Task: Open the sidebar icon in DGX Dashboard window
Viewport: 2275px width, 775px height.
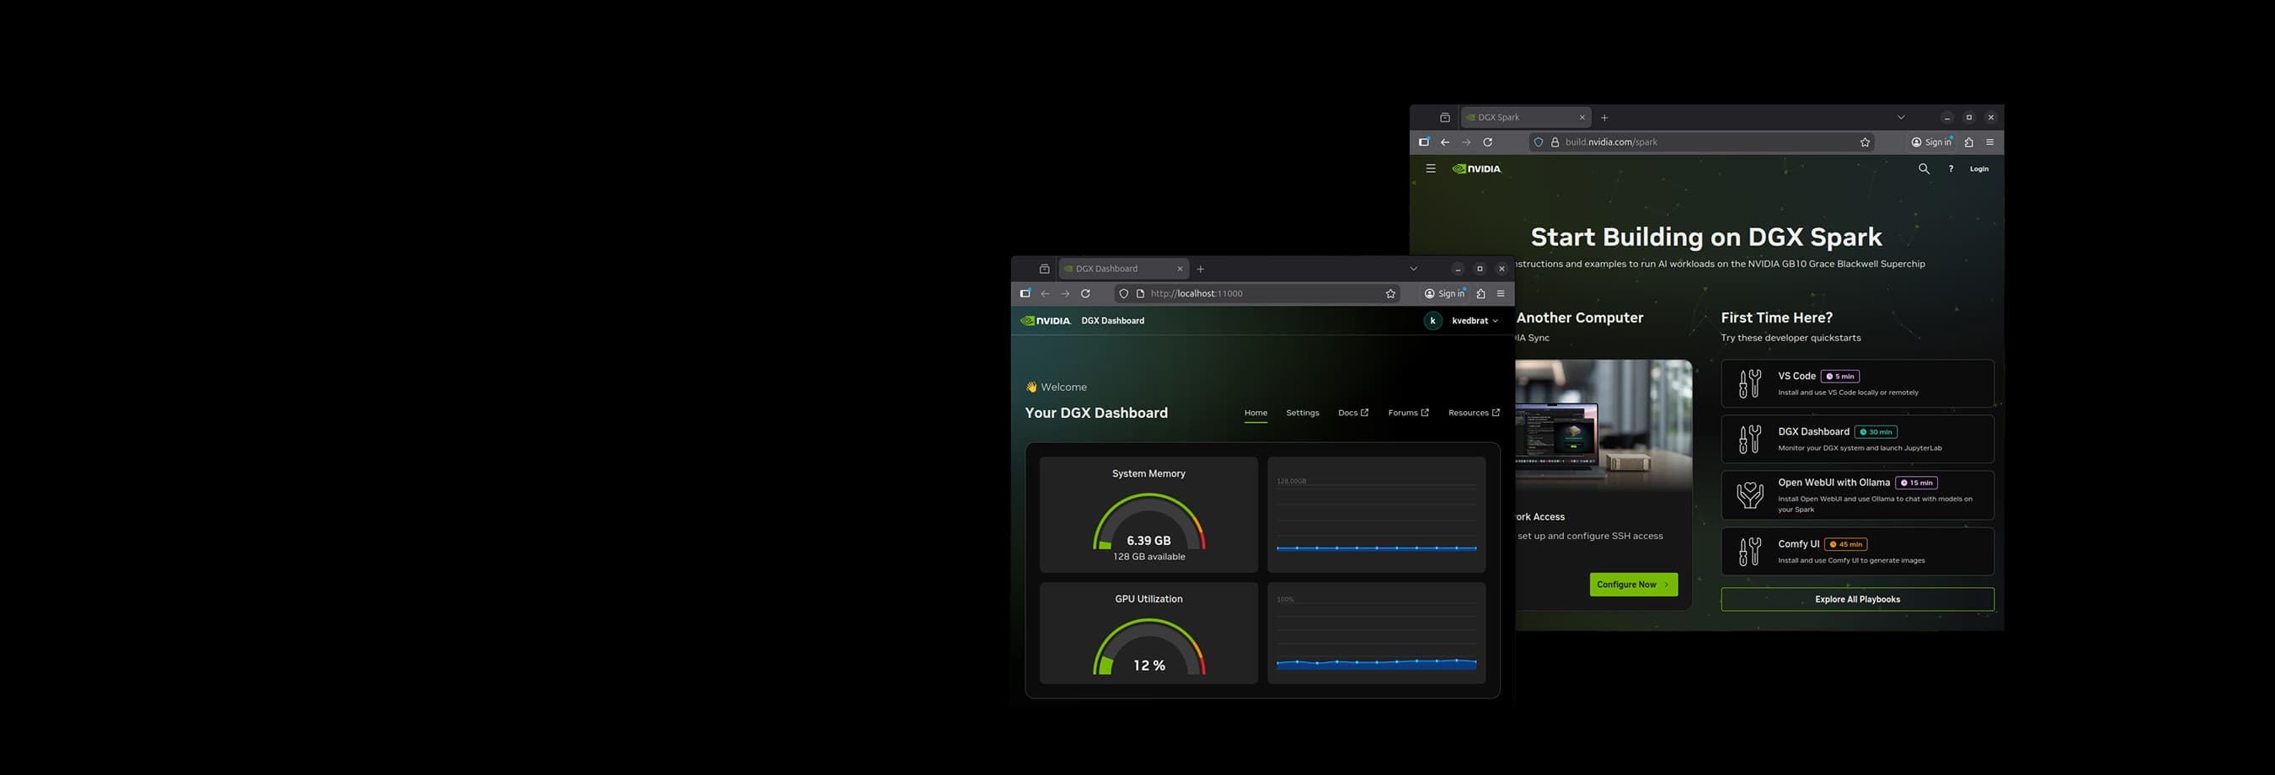Action: click(x=1025, y=294)
